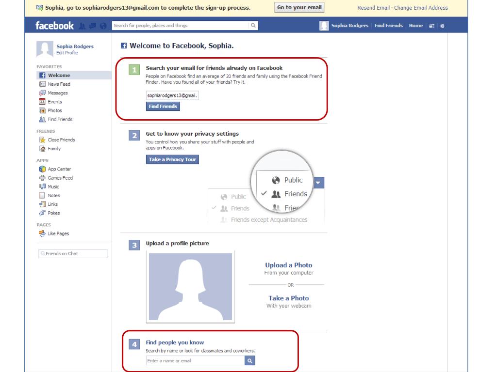This screenshot has width=497, height=372.
Task: Click the Music icon in Apps
Action: coord(42,186)
